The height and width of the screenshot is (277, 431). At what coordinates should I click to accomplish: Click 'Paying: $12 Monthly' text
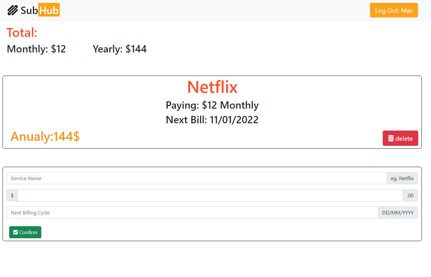[212, 105]
